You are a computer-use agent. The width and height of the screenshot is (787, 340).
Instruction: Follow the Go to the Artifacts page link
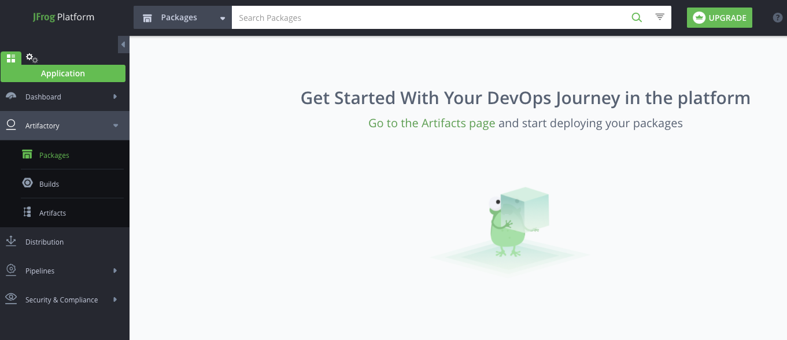(431, 123)
